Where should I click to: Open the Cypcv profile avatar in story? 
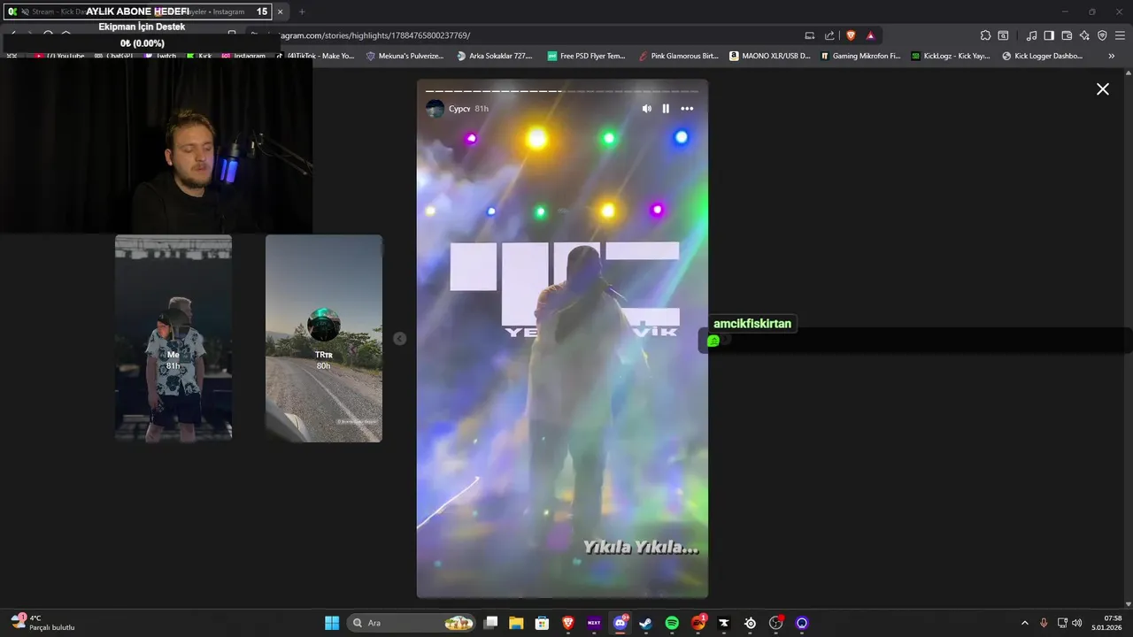pyautogui.click(x=435, y=109)
